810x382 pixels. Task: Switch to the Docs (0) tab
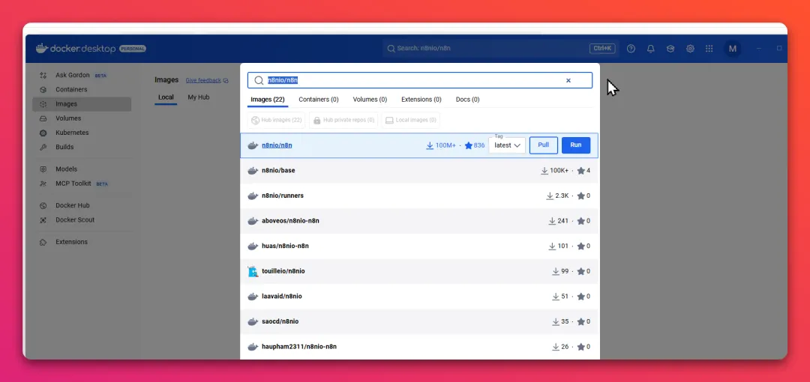467,100
